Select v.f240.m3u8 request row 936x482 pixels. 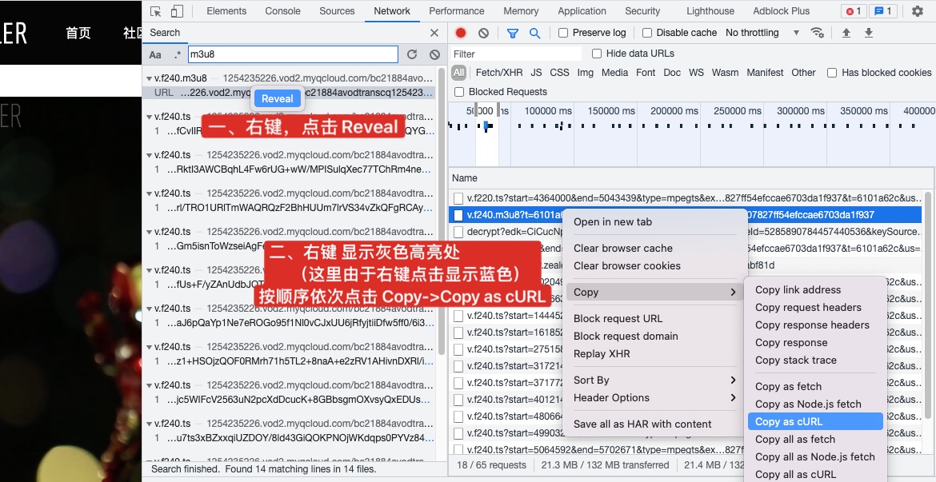[685, 215]
